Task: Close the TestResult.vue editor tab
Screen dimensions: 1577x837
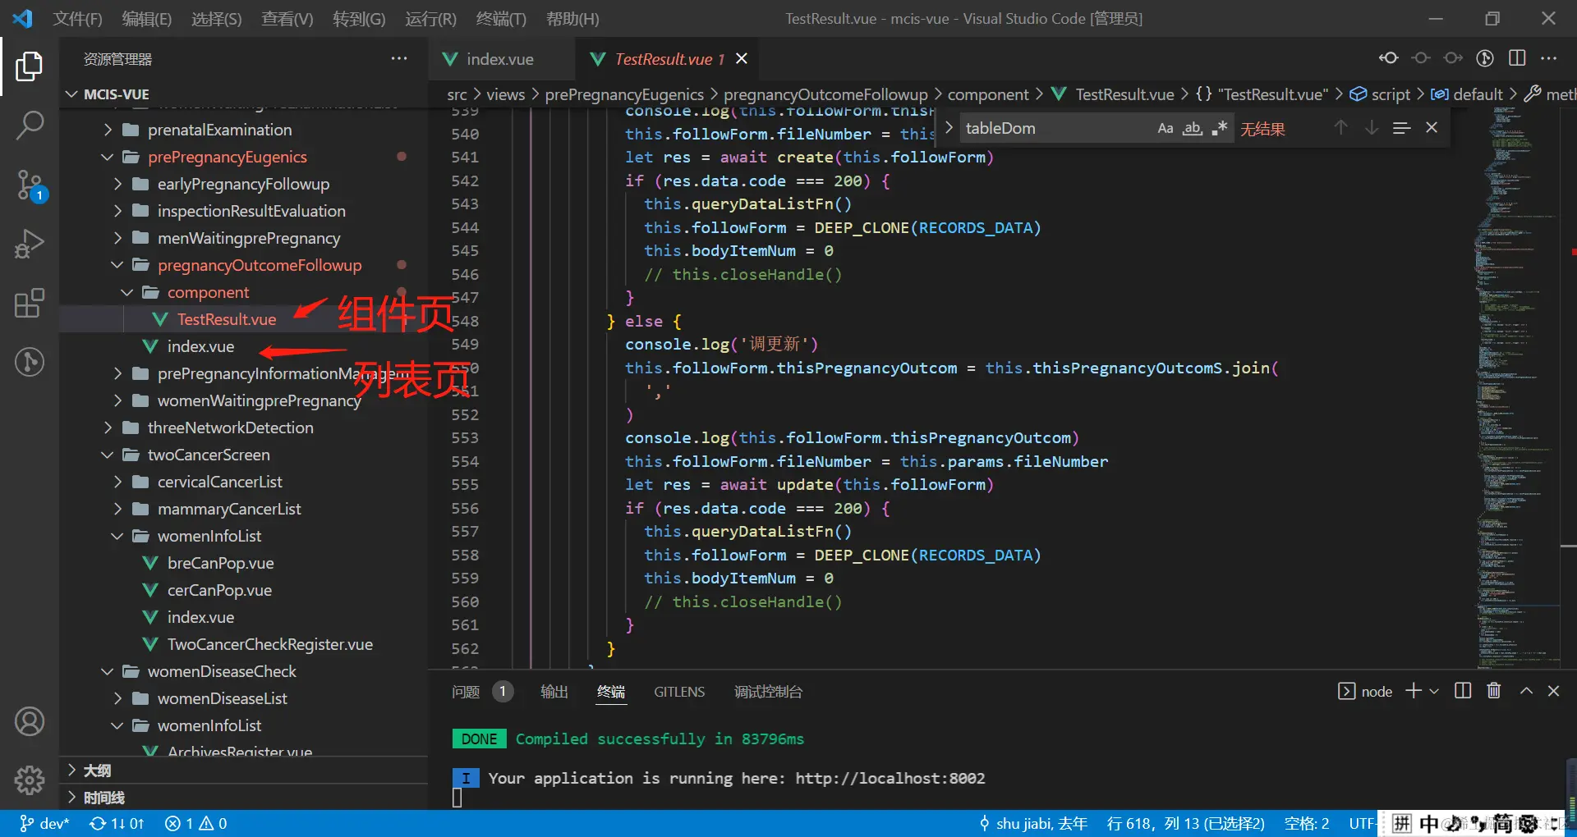Action: pyautogui.click(x=742, y=58)
